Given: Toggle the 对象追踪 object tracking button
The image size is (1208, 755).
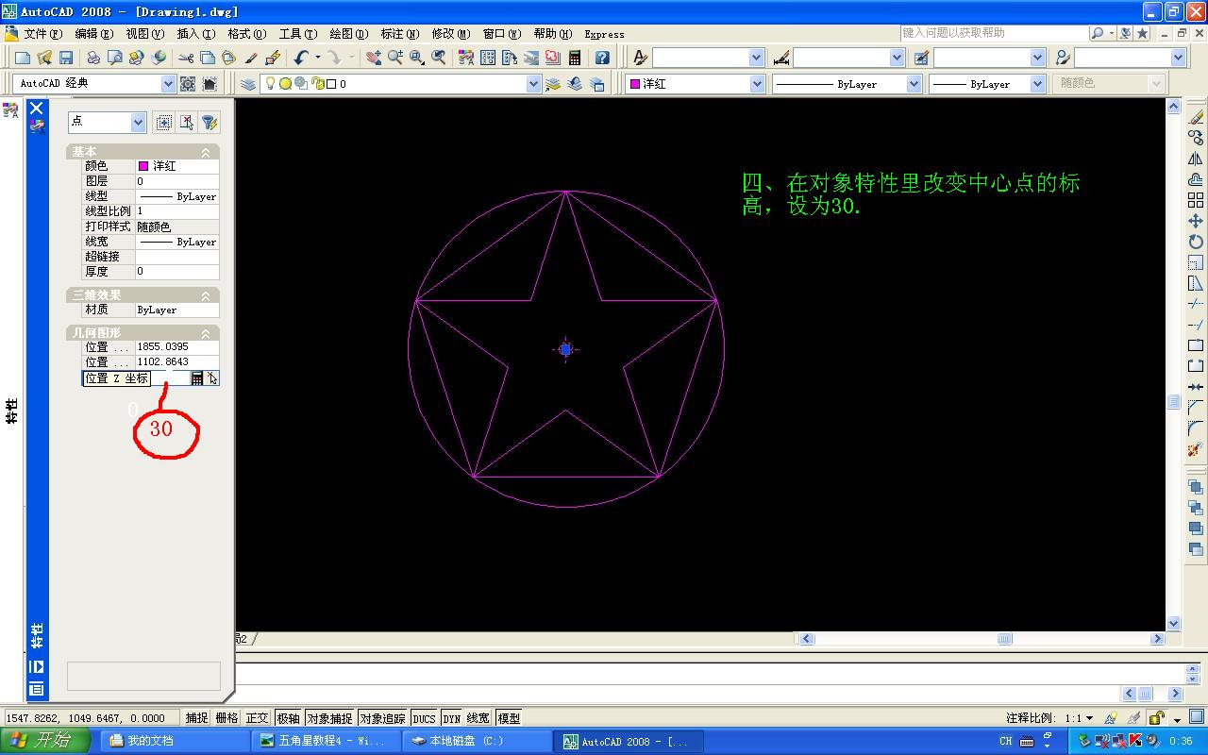Looking at the screenshot, I should click(382, 718).
